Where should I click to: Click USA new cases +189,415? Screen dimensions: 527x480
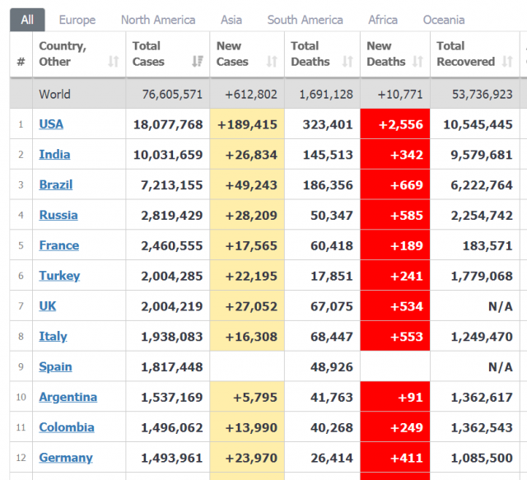coord(247,124)
